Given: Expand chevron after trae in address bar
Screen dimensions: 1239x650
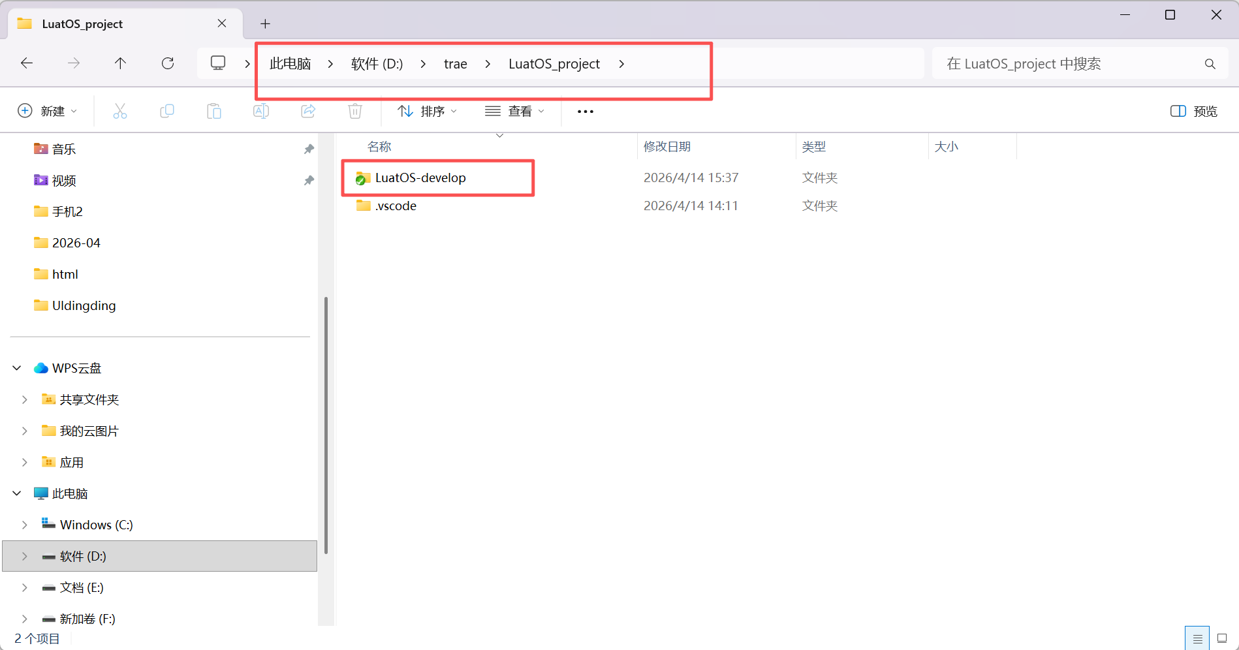Looking at the screenshot, I should point(488,63).
